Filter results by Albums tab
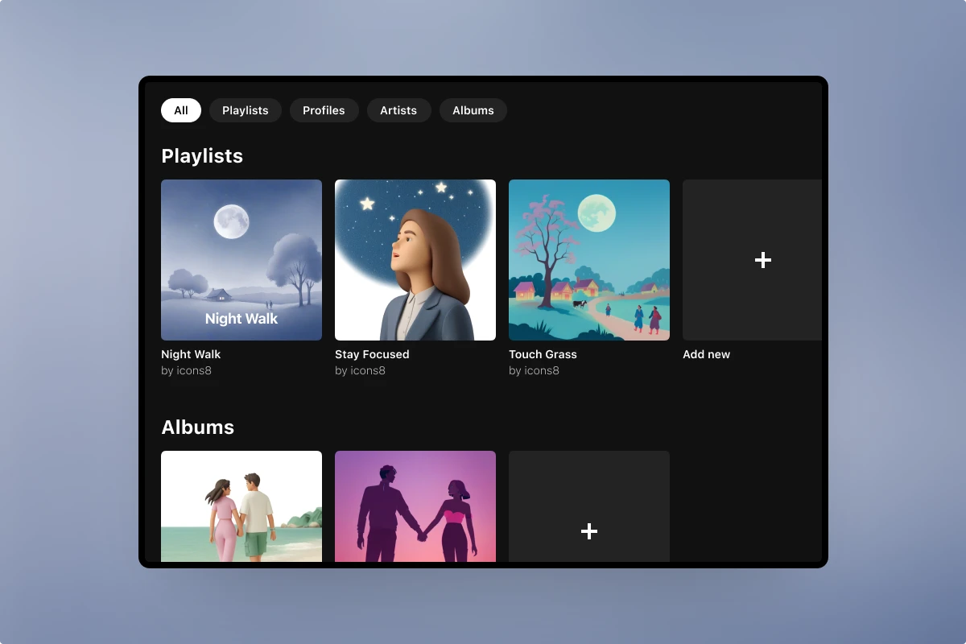Viewport: 966px width, 644px height. click(x=473, y=110)
